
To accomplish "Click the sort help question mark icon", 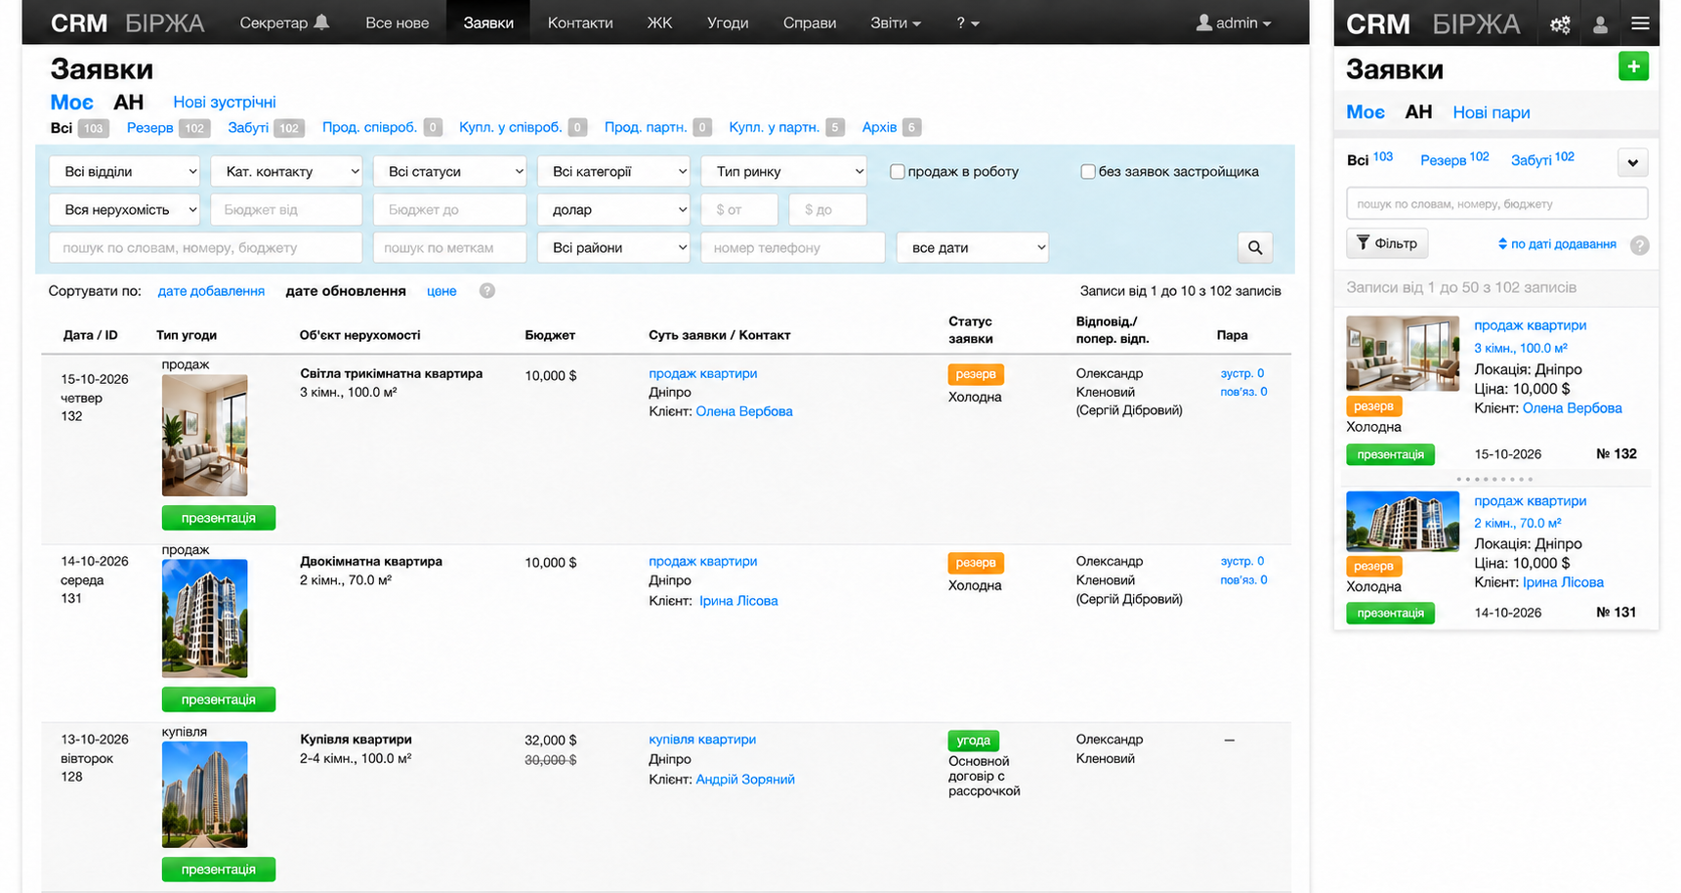I will point(486,291).
